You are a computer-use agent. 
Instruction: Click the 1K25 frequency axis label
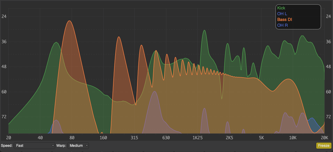point(197,137)
